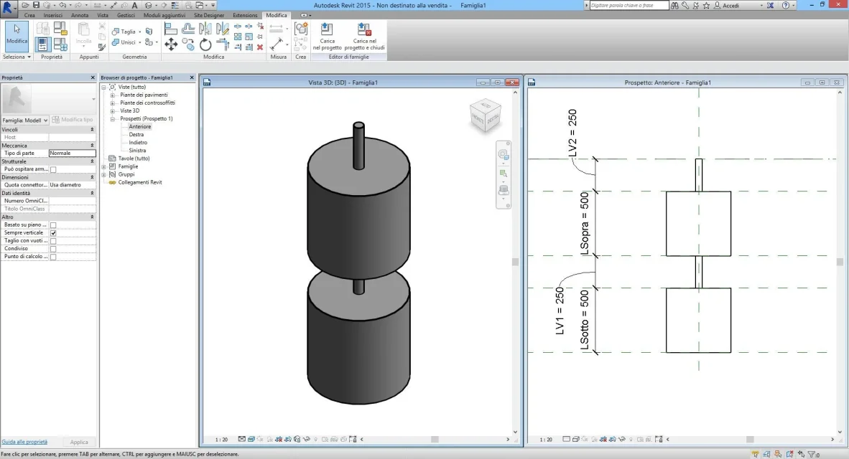849x459 pixels.
Task: Click the red X Delete icon
Action: 260,47
